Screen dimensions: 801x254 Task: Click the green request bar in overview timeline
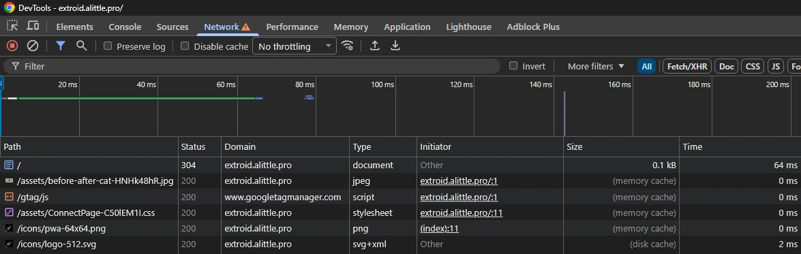pos(137,98)
